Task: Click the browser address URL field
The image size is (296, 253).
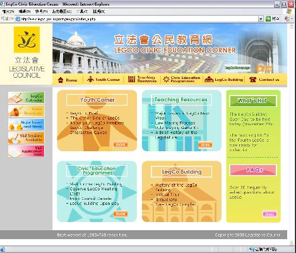Action: tap(139, 19)
